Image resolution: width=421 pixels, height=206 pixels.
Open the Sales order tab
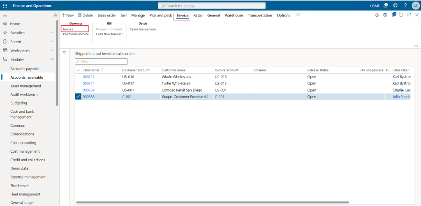pyautogui.click(x=107, y=15)
